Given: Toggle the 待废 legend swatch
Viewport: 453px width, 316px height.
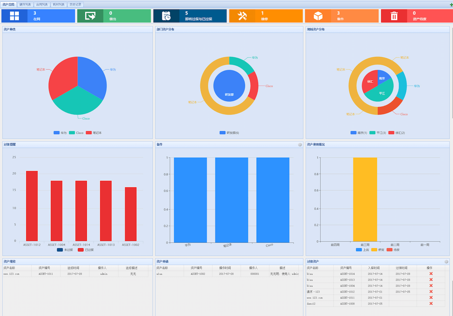Looking at the screenshot, I should point(389,250).
